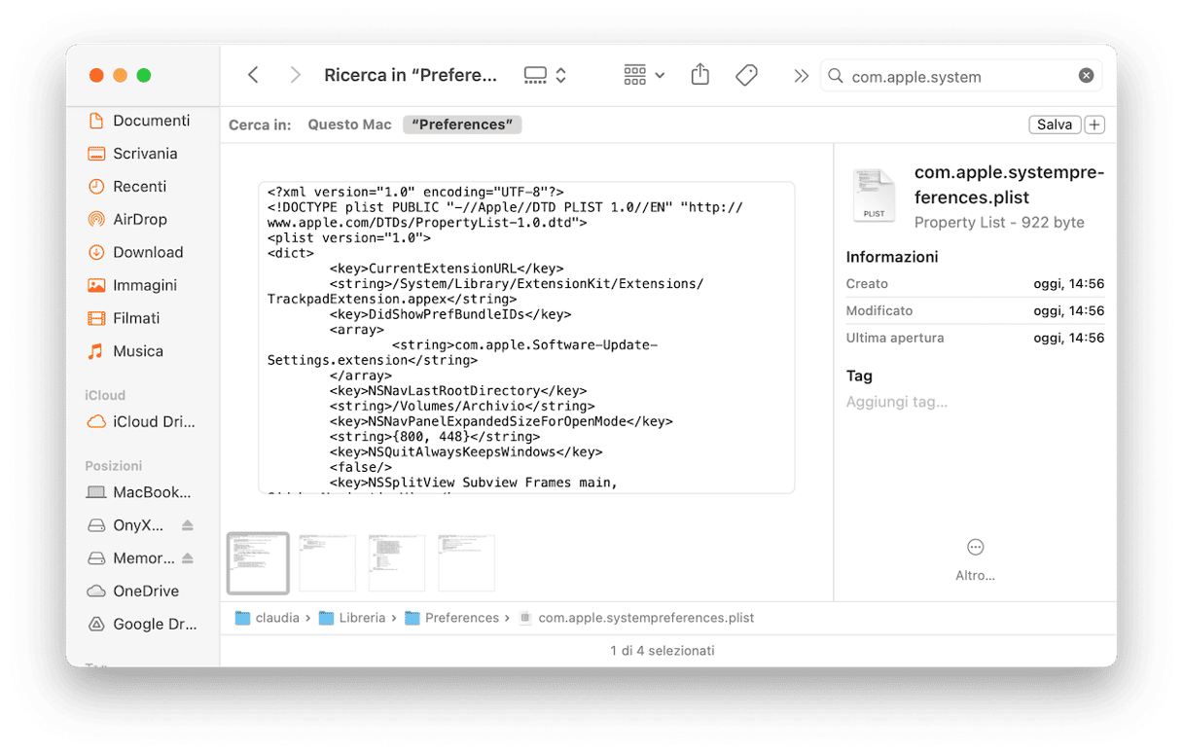The width and height of the screenshot is (1183, 754).
Task: Click the Creato date value
Action: point(1069,284)
